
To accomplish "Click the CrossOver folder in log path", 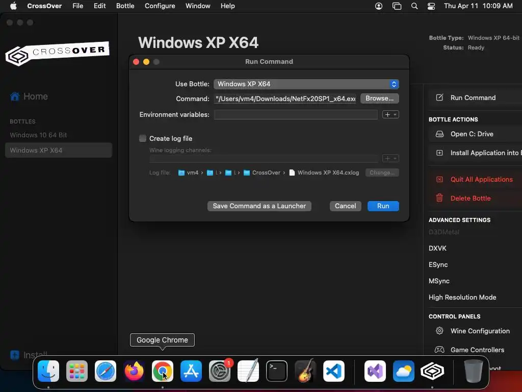I will tap(262, 173).
